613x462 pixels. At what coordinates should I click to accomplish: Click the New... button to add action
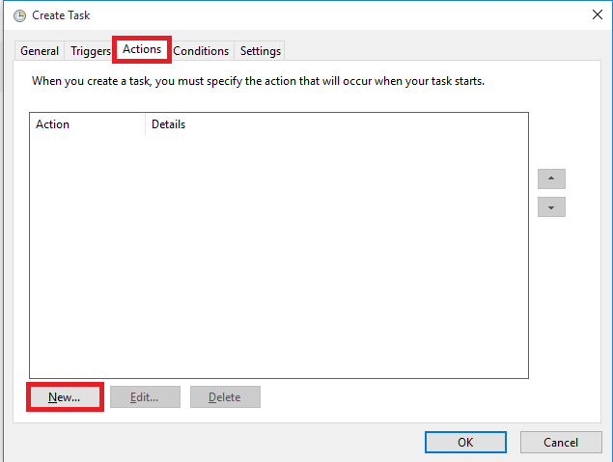click(x=64, y=396)
